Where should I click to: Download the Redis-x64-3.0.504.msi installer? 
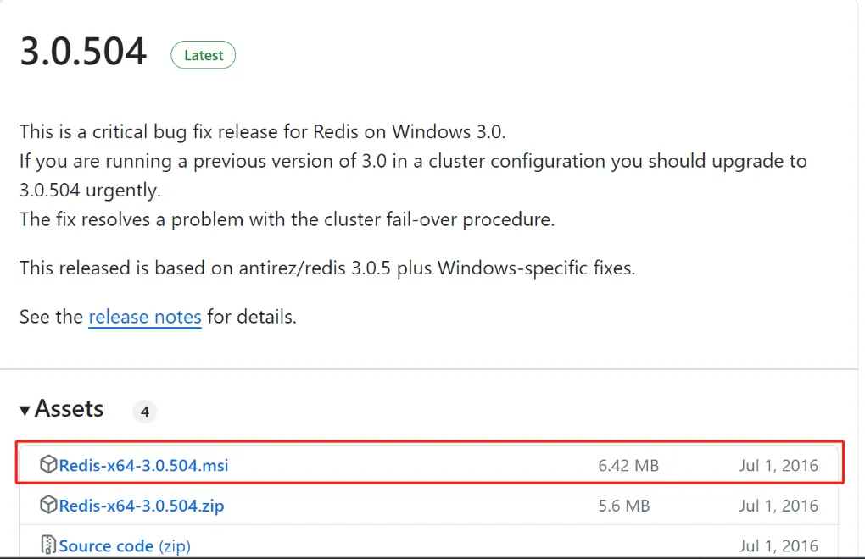click(143, 465)
